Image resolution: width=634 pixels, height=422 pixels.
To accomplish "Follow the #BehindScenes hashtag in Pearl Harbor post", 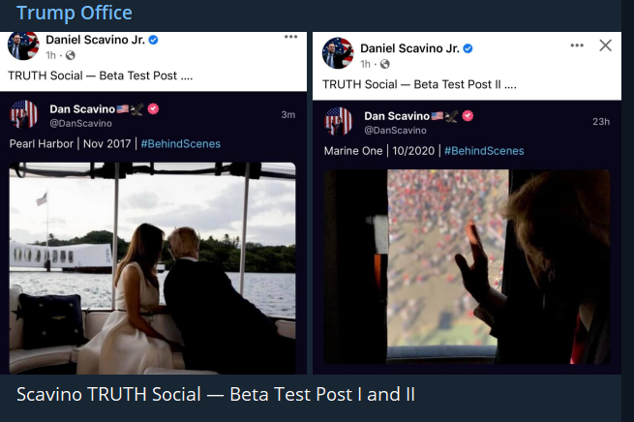I will (x=180, y=144).
